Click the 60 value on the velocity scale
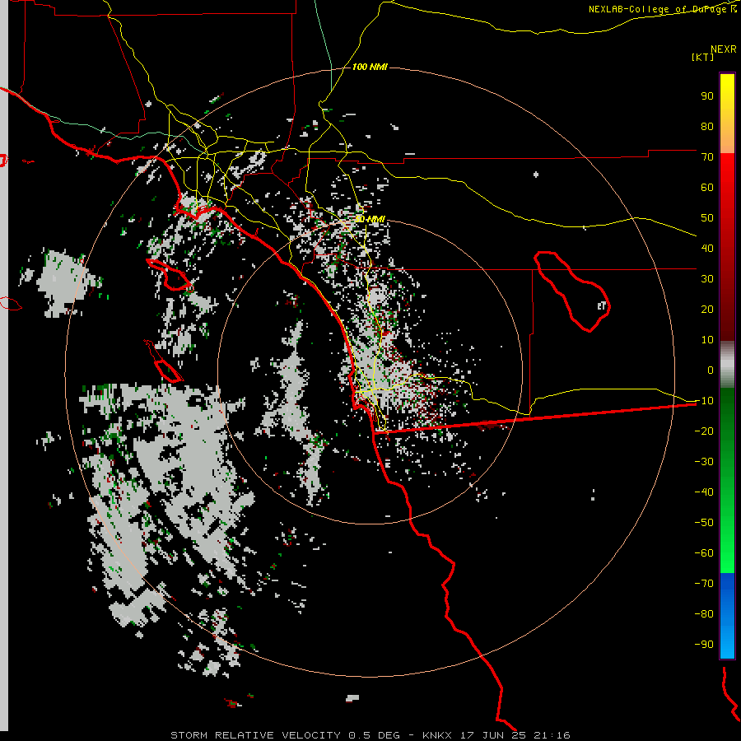The height and width of the screenshot is (741, 741). [707, 188]
